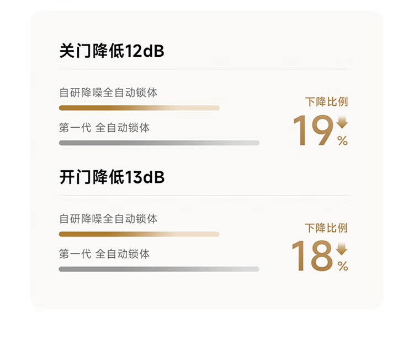Click the 下降比例 label above 19

pos(326,102)
